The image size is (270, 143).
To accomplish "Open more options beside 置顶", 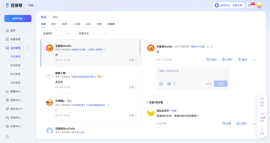I will 254,60.
